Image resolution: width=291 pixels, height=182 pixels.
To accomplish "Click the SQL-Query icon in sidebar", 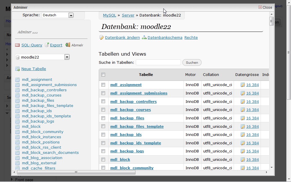I will click(17, 45).
